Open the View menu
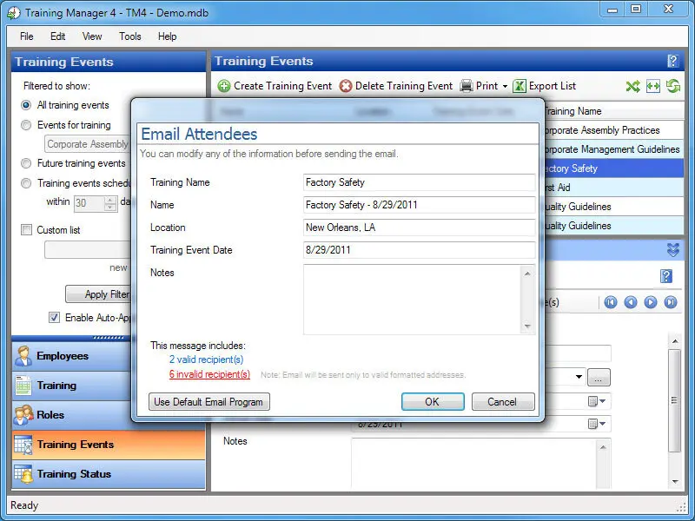The height and width of the screenshot is (521, 695). point(92,36)
